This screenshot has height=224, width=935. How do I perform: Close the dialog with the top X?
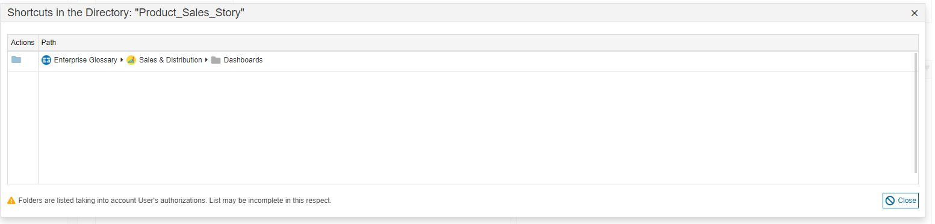[914, 13]
